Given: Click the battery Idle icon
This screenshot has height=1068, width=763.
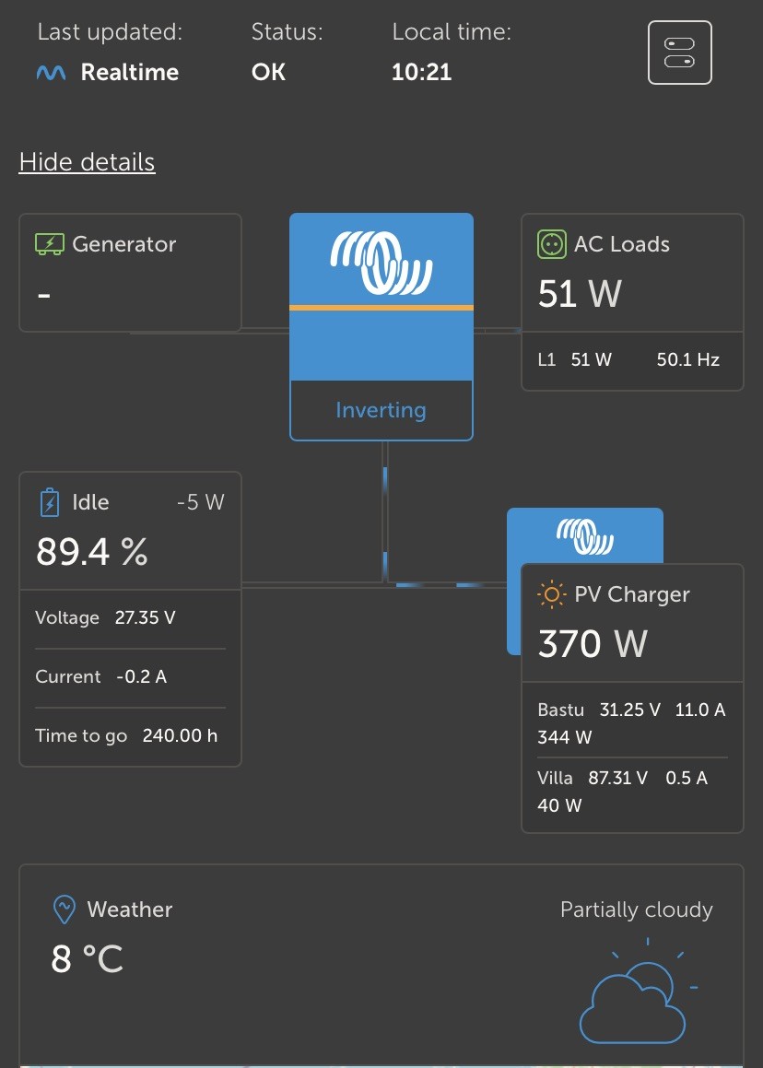Looking at the screenshot, I should pos(49,503).
